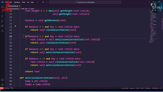Open the Source Control view
Viewport: 163px width, 92px height.
[2, 16]
